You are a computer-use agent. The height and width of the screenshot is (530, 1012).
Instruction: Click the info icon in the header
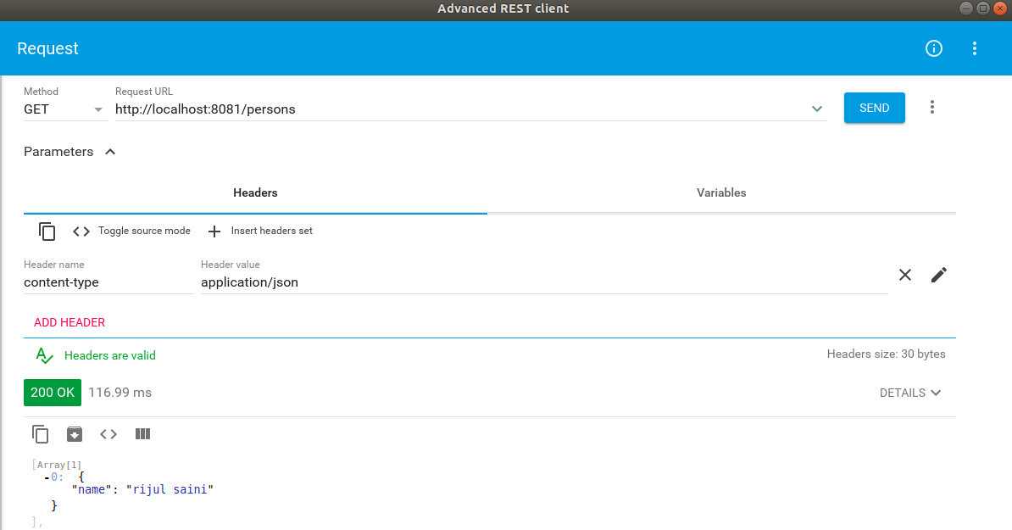[933, 48]
